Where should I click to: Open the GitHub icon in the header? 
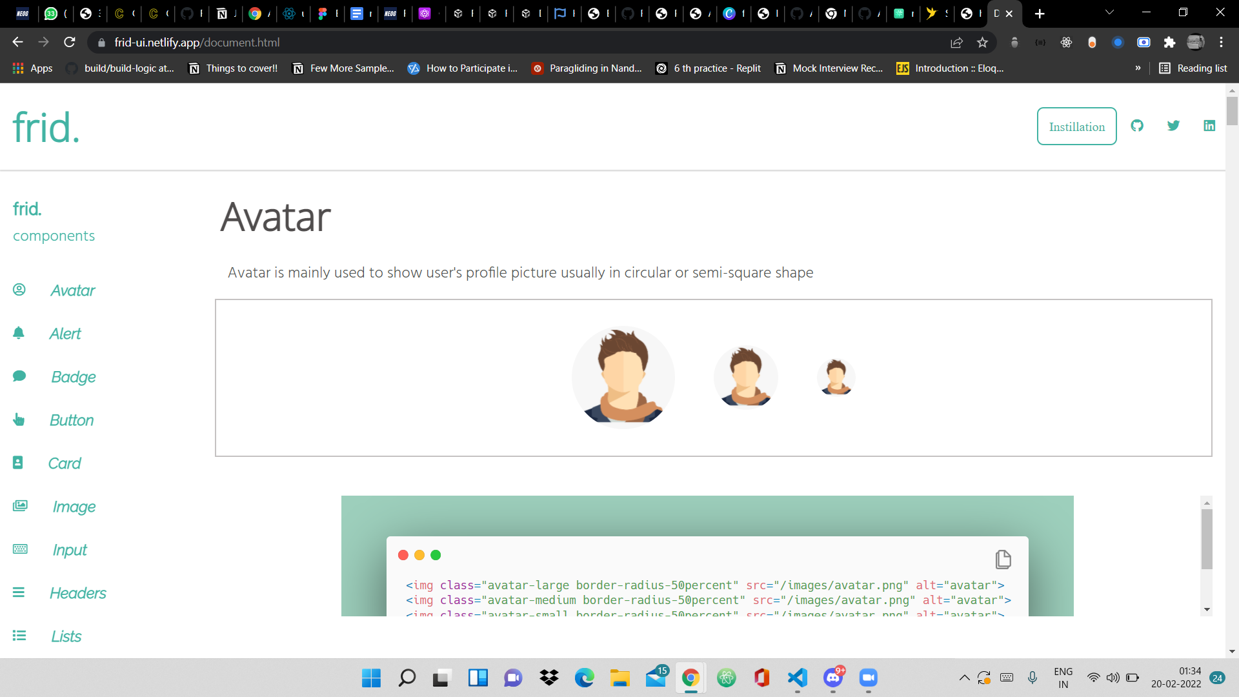[x=1137, y=126]
